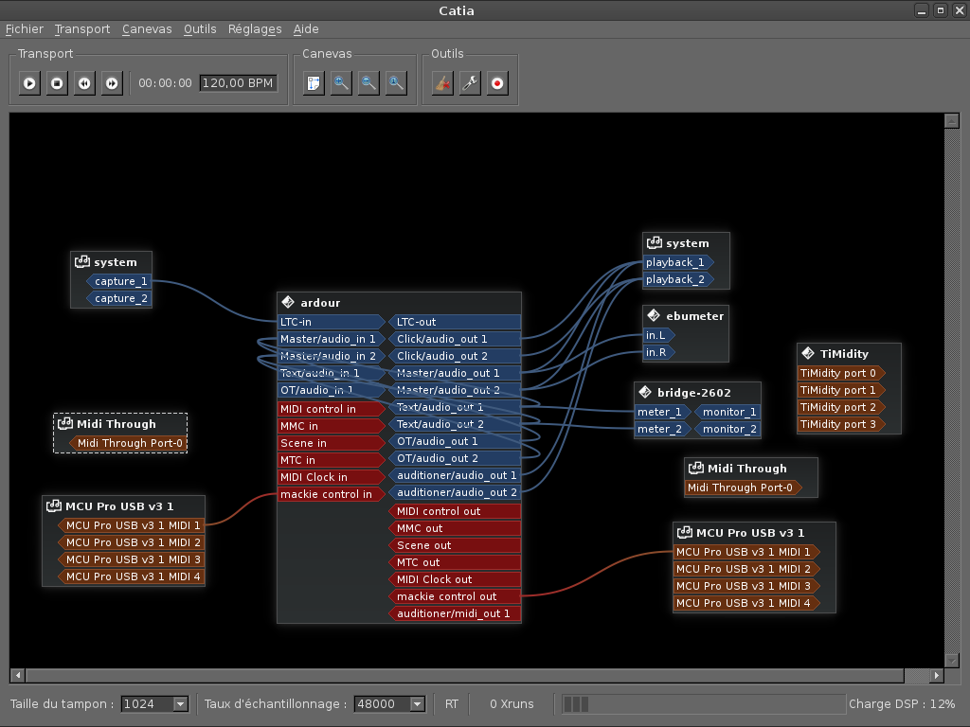
Task: Click the canvas vertical scrollbar up arrow
Action: click(951, 120)
